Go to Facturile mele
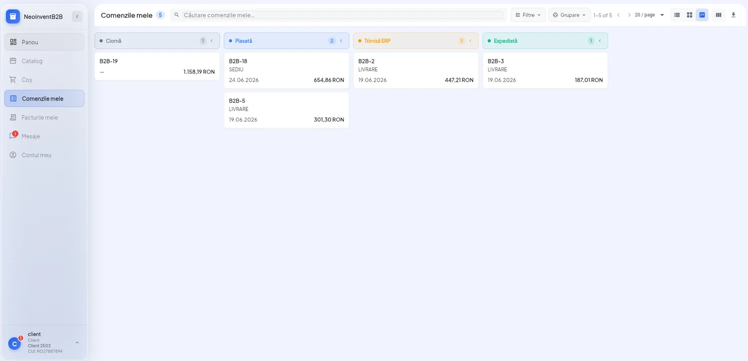This screenshot has height=361, width=748. click(x=44, y=118)
